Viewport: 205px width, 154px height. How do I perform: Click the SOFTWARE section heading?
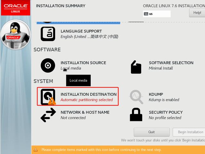click(x=47, y=50)
